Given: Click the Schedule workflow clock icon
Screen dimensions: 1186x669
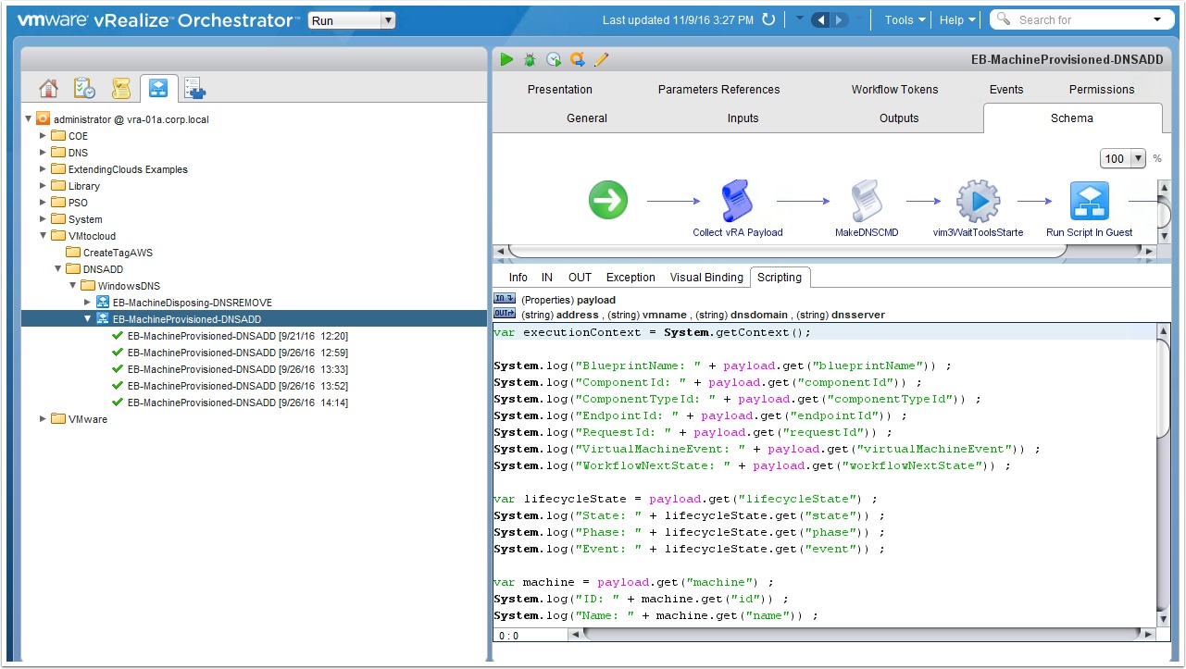Looking at the screenshot, I should tap(554, 59).
